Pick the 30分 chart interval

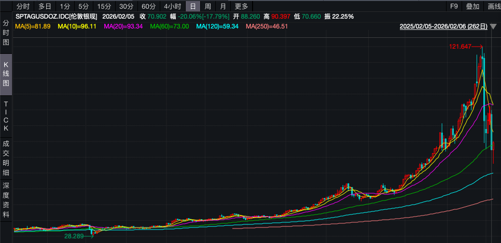click(x=126, y=6)
